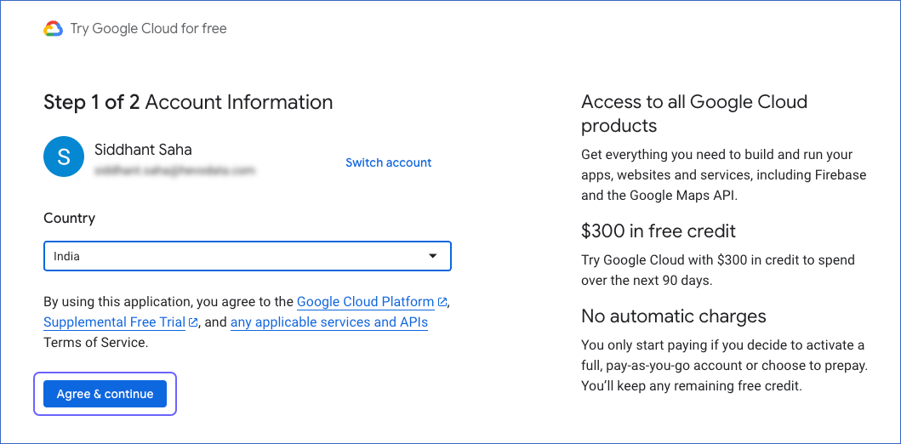This screenshot has width=901, height=444.
Task: Click the 'Country' field label
Action: pos(70,219)
